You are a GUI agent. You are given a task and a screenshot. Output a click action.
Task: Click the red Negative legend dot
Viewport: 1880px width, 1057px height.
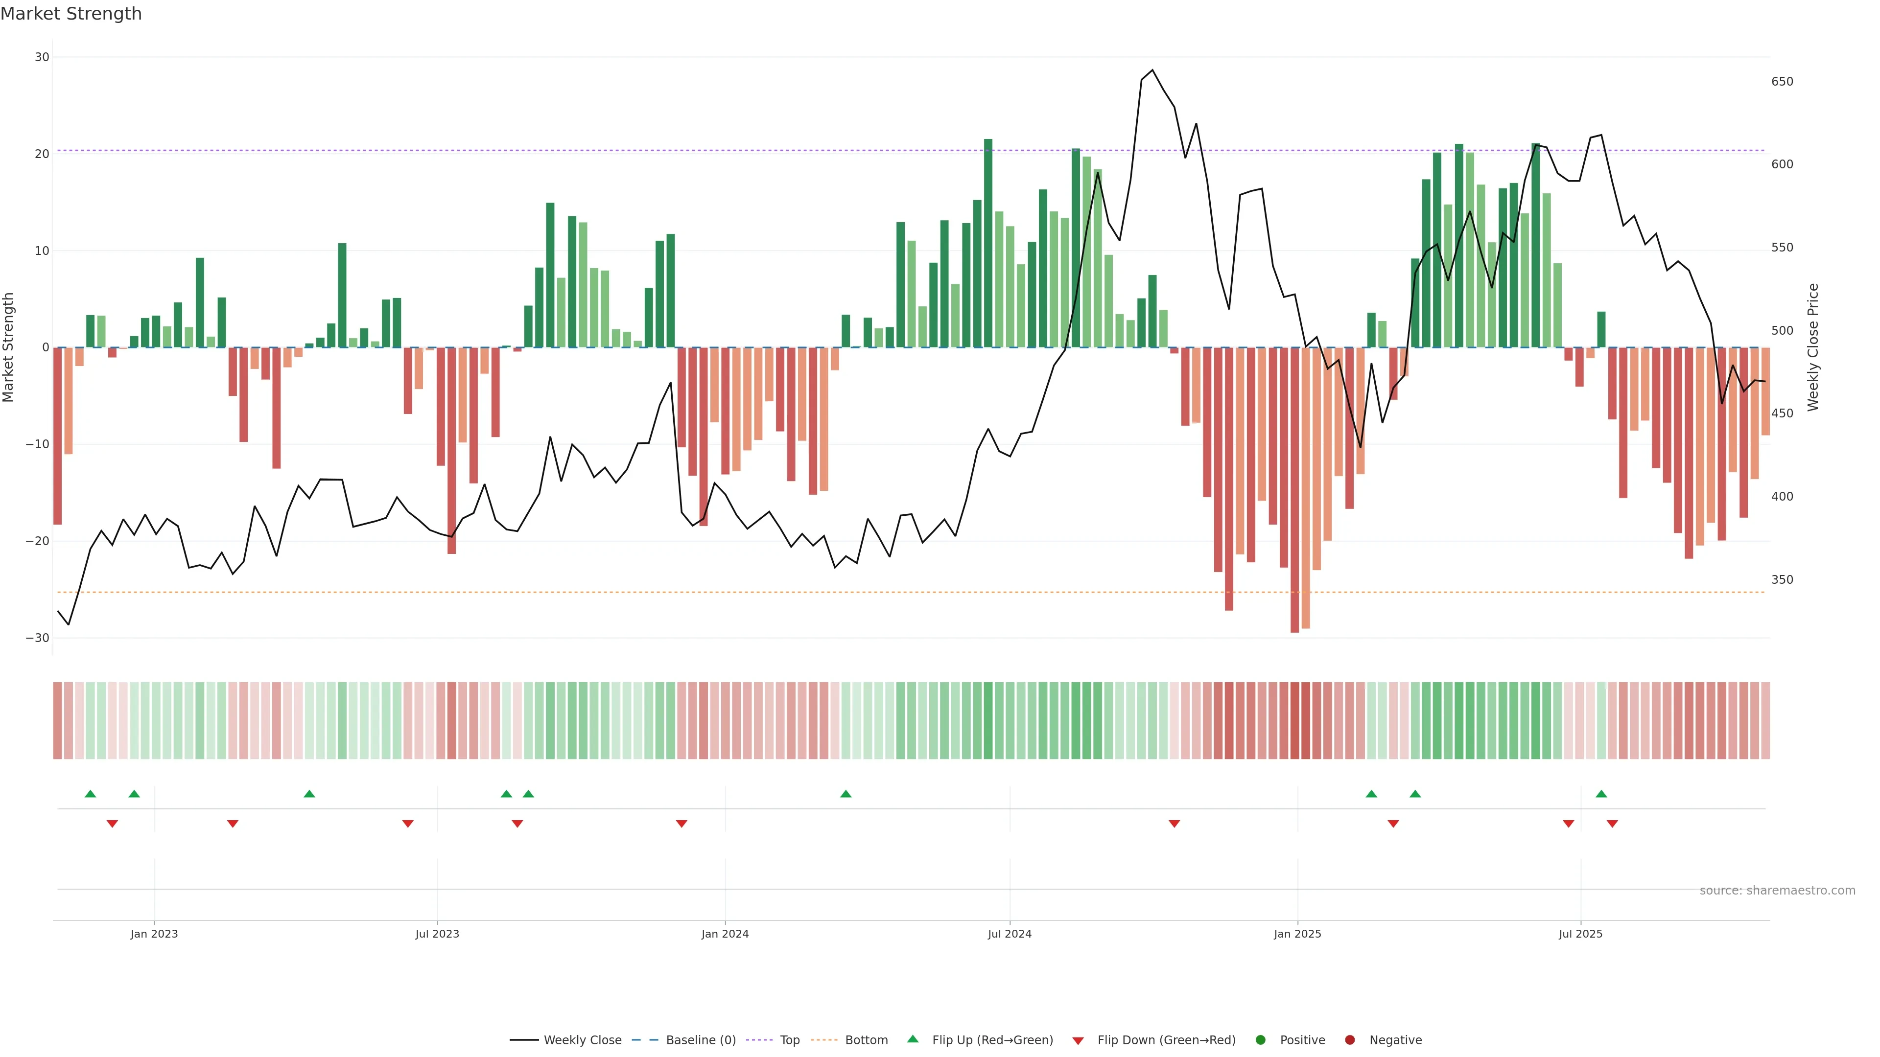tap(1349, 1040)
